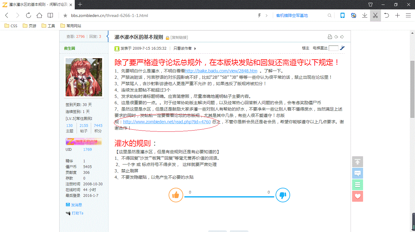This screenshot has height=232, width=415.
Task: Click the back-to-top floating button
Action: [x=358, y=162]
